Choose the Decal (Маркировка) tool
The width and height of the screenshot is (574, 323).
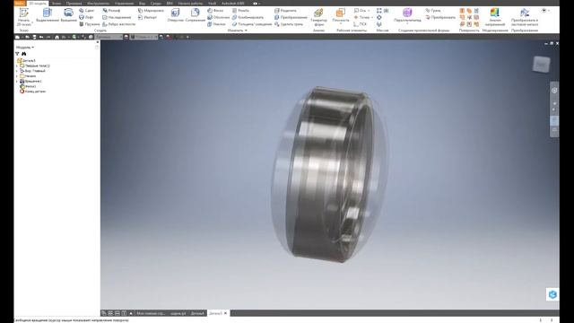pyautogui.click(x=151, y=11)
